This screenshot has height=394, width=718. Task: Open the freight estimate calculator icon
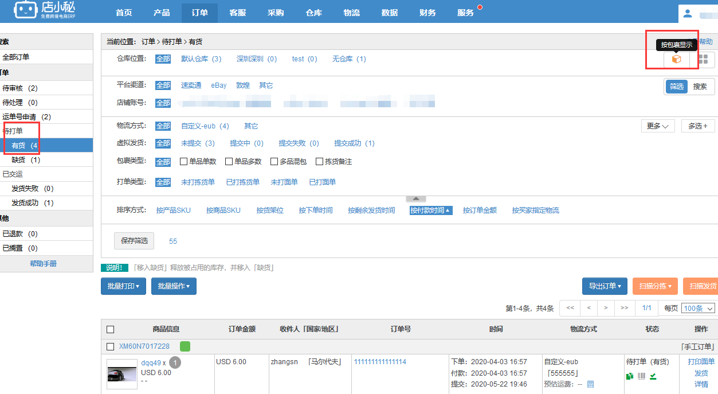pos(590,384)
